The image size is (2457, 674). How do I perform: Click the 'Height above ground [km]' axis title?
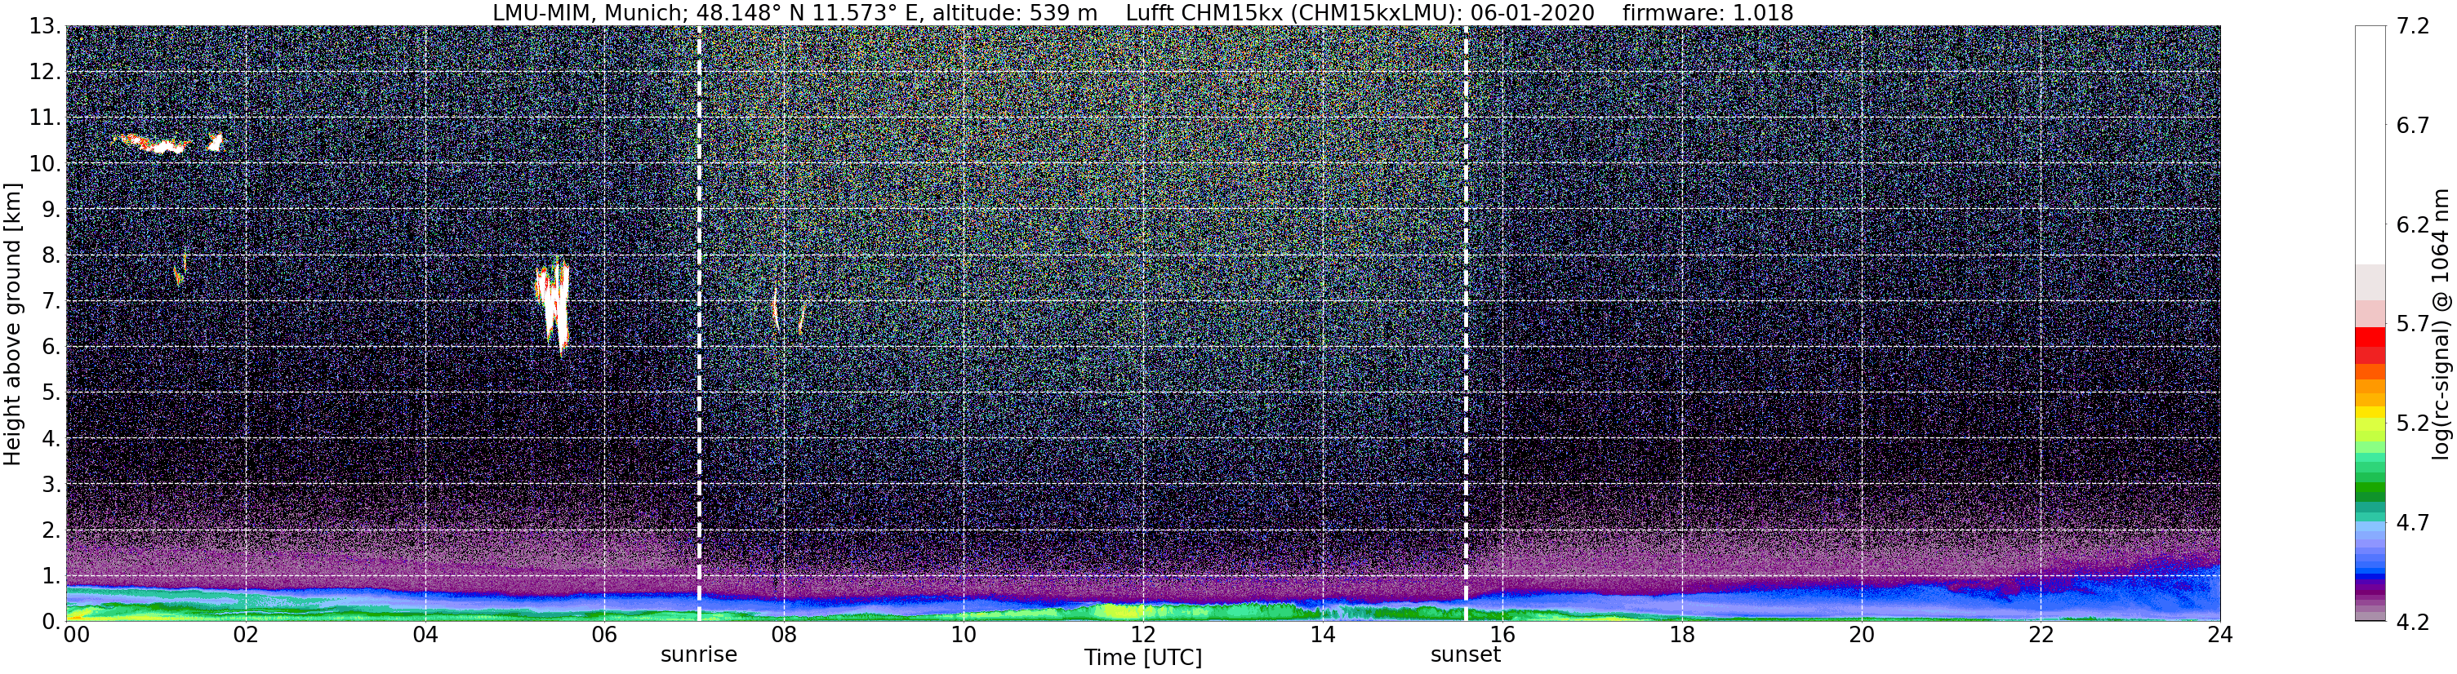click(x=12, y=324)
